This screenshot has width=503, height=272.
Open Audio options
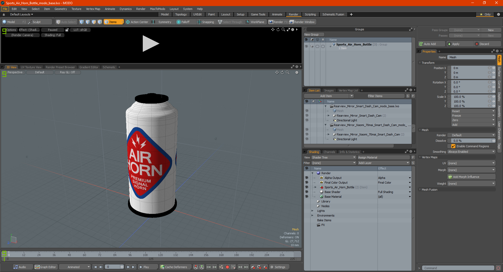click(x=23, y=267)
